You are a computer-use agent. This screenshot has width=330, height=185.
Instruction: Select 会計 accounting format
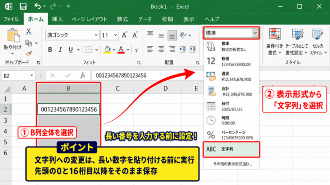[x=232, y=91]
